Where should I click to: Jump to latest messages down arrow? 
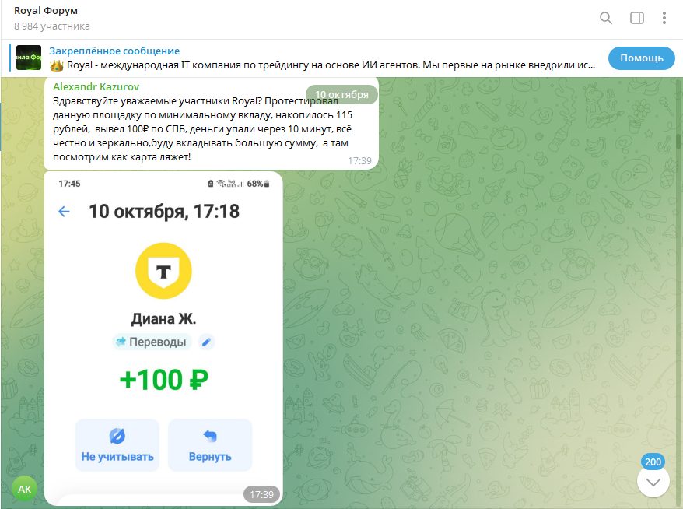pyautogui.click(x=653, y=482)
